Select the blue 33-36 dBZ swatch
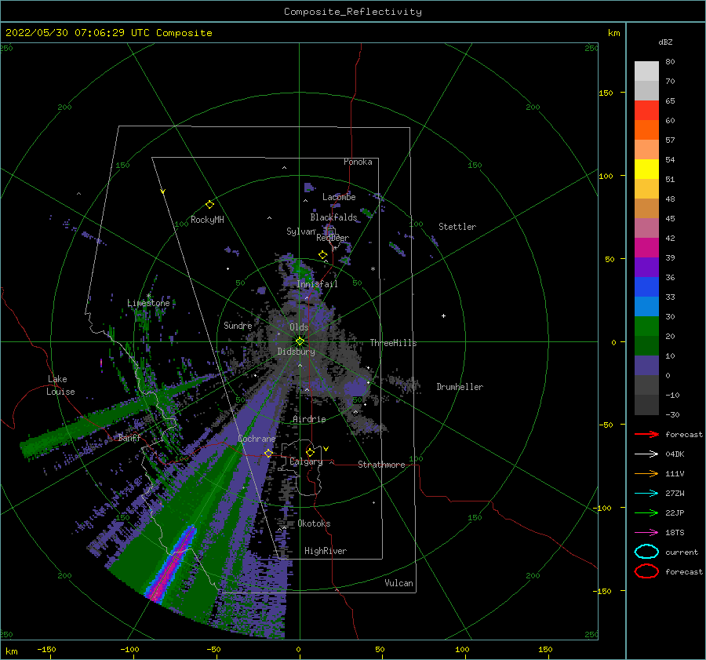 (646, 287)
